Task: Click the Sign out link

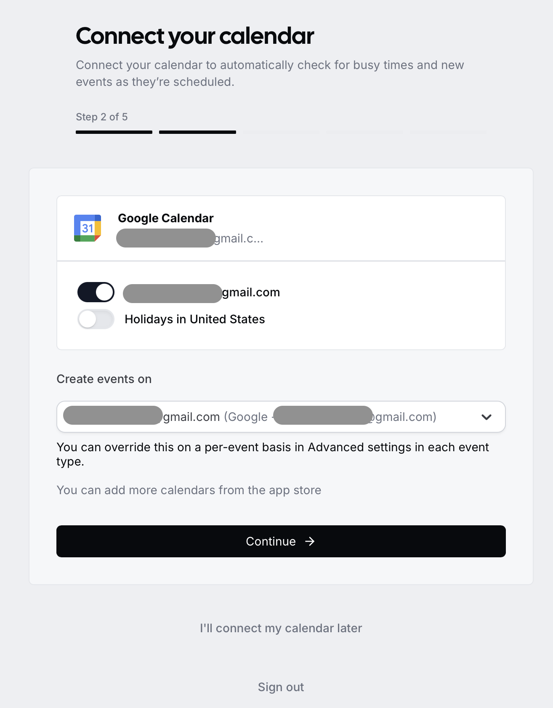Action: click(x=281, y=687)
